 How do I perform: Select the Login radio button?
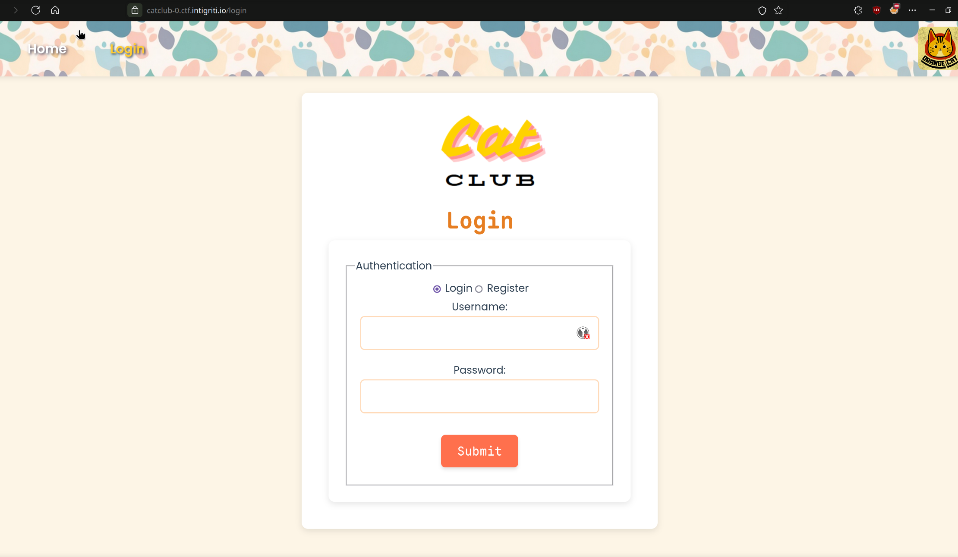click(x=437, y=288)
